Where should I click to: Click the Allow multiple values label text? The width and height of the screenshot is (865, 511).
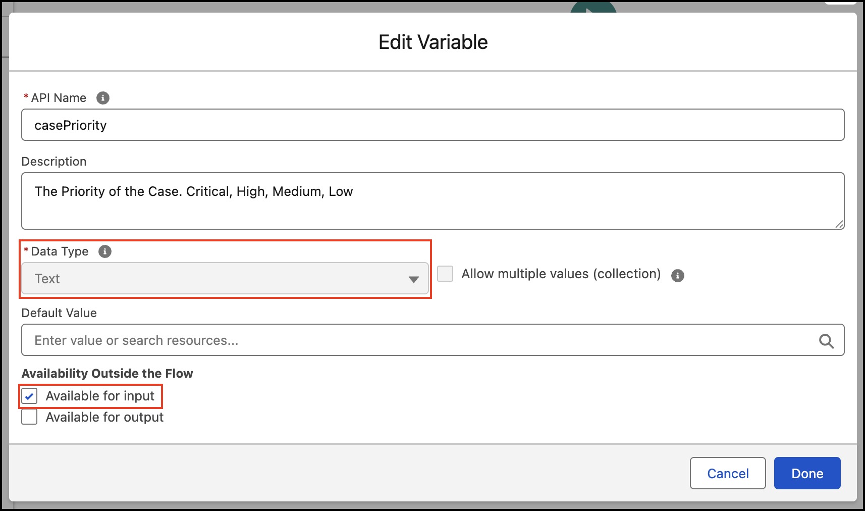click(561, 274)
